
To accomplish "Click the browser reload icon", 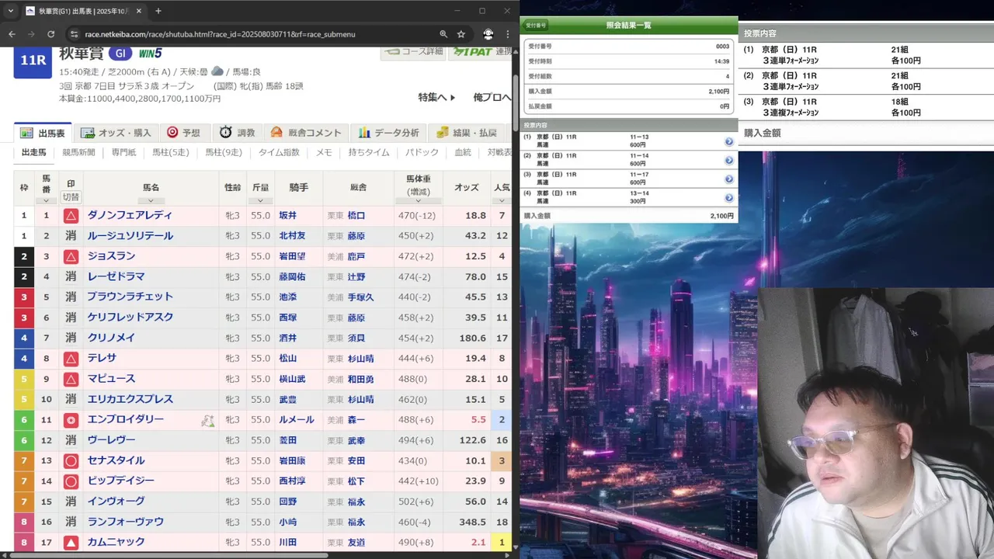I will click(51, 34).
